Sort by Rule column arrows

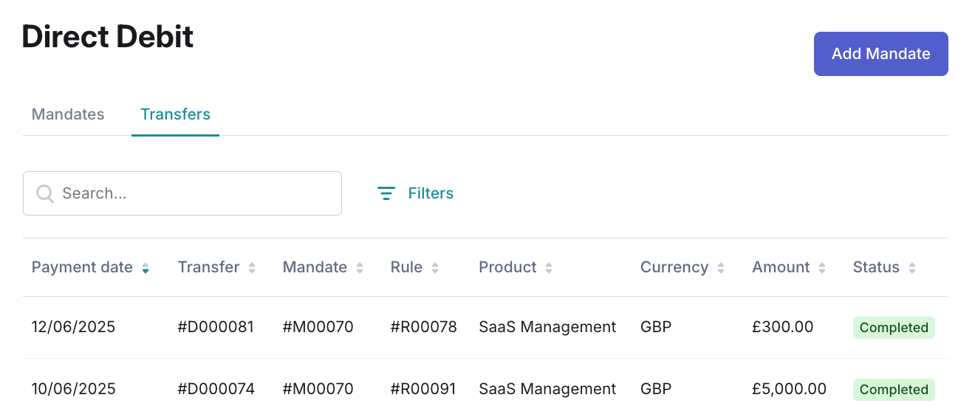click(435, 268)
